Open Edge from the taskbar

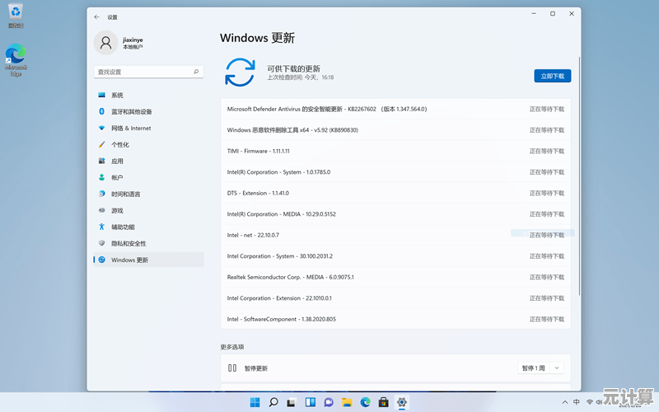pyautogui.click(x=365, y=402)
